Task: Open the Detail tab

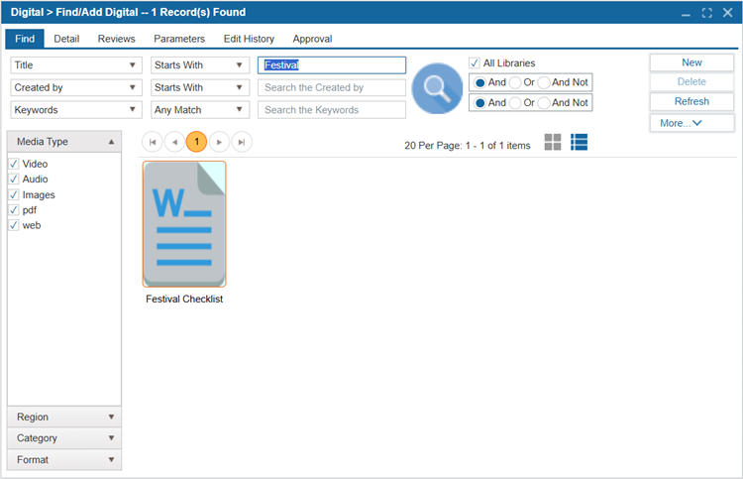Action: [66, 39]
